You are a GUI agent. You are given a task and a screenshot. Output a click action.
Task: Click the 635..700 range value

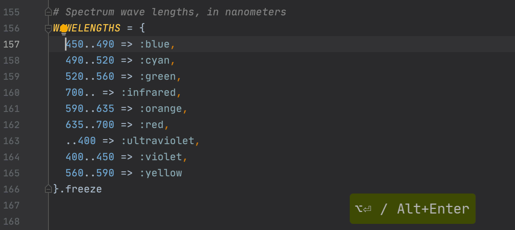click(90, 125)
